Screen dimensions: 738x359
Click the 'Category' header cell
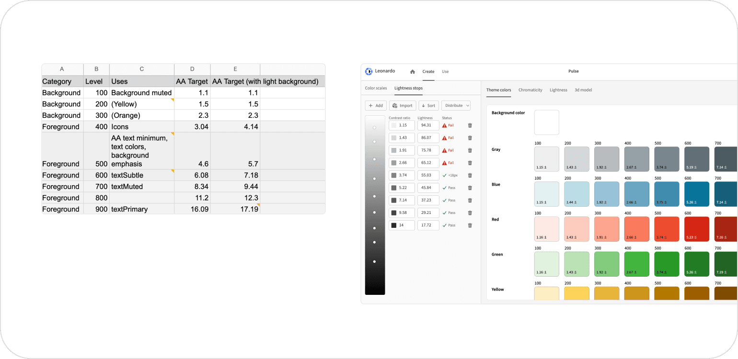pos(62,81)
